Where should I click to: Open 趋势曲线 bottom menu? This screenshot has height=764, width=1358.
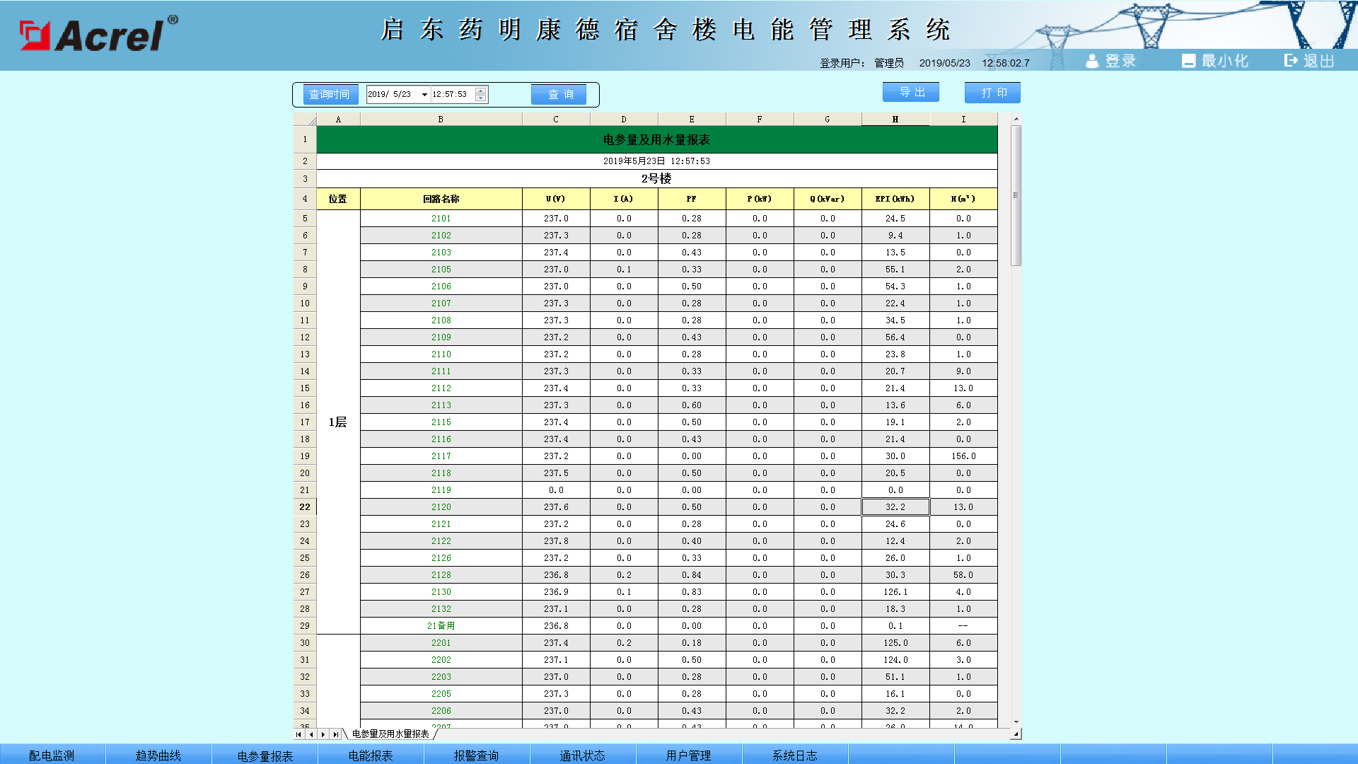point(158,755)
